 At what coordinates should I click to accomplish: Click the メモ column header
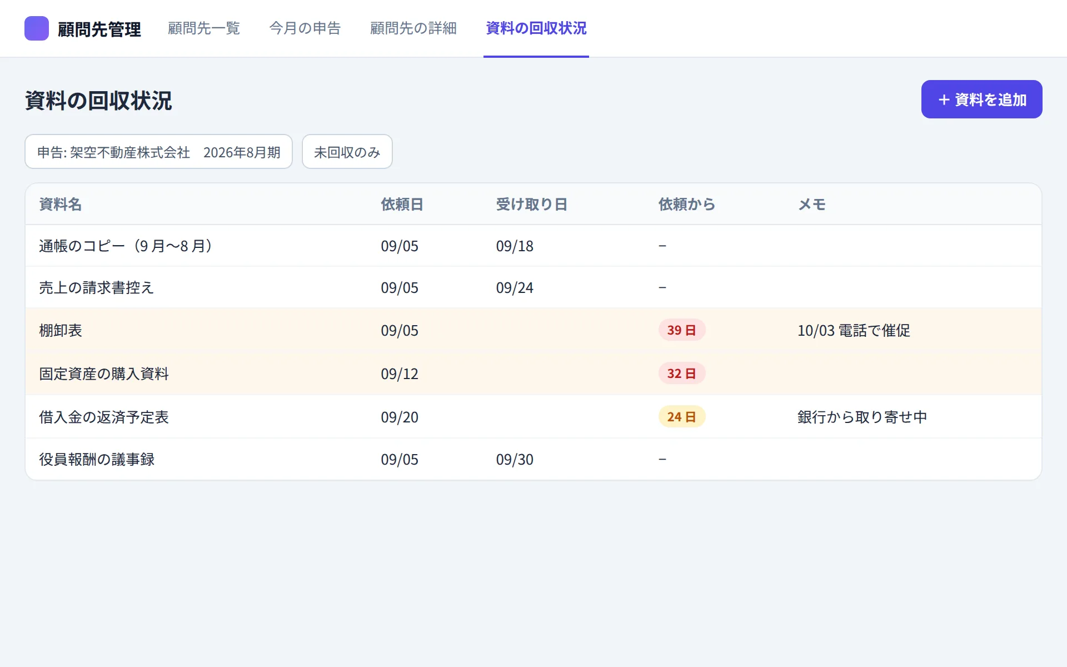coord(812,205)
